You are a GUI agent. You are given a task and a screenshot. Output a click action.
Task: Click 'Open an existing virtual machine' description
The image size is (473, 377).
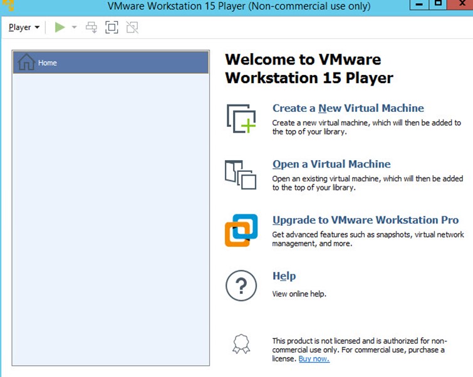[x=367, y=183]
